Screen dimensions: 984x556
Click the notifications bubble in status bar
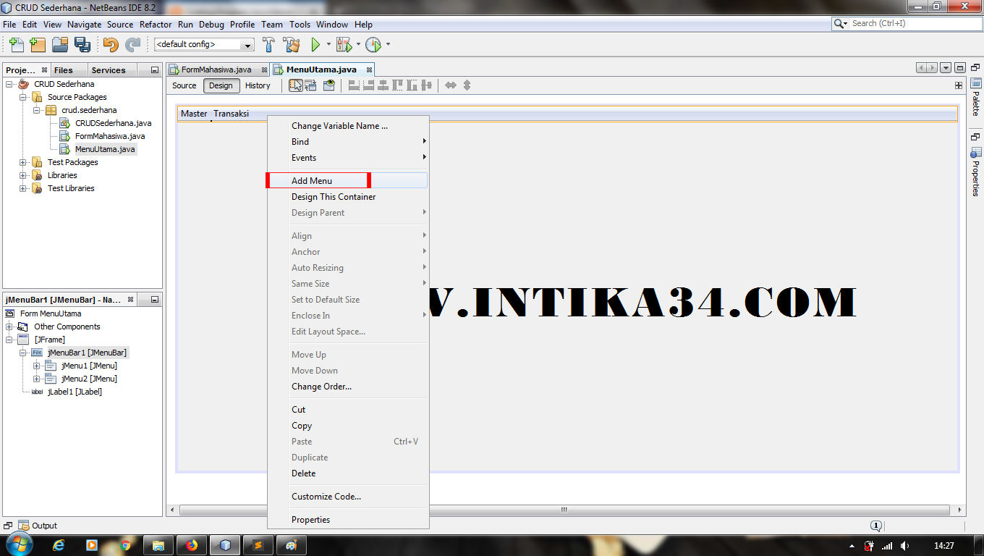click(x=876, y=526)
